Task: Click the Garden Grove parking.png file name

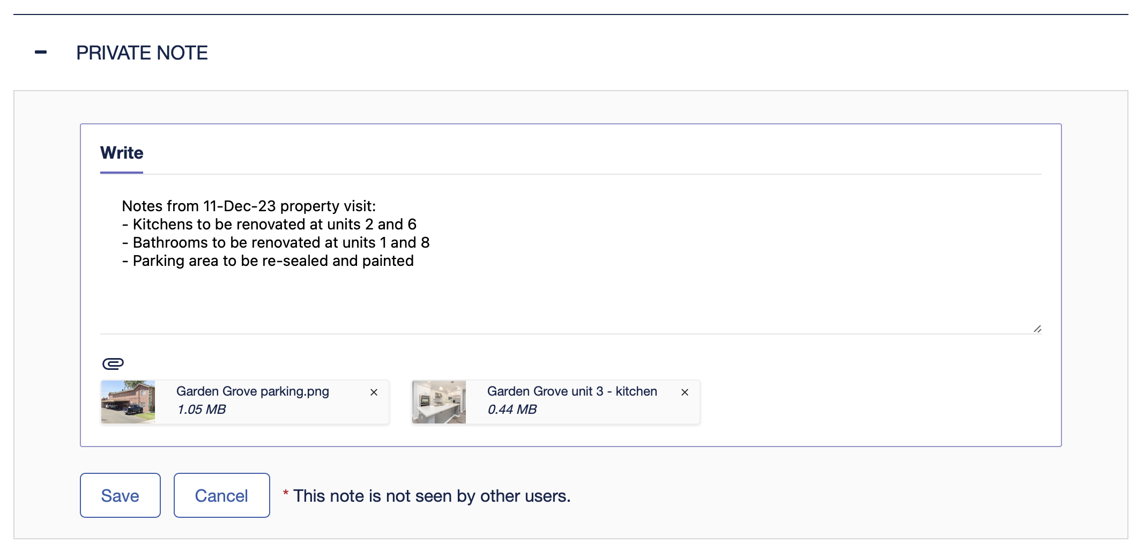Action: coord(252,391)
